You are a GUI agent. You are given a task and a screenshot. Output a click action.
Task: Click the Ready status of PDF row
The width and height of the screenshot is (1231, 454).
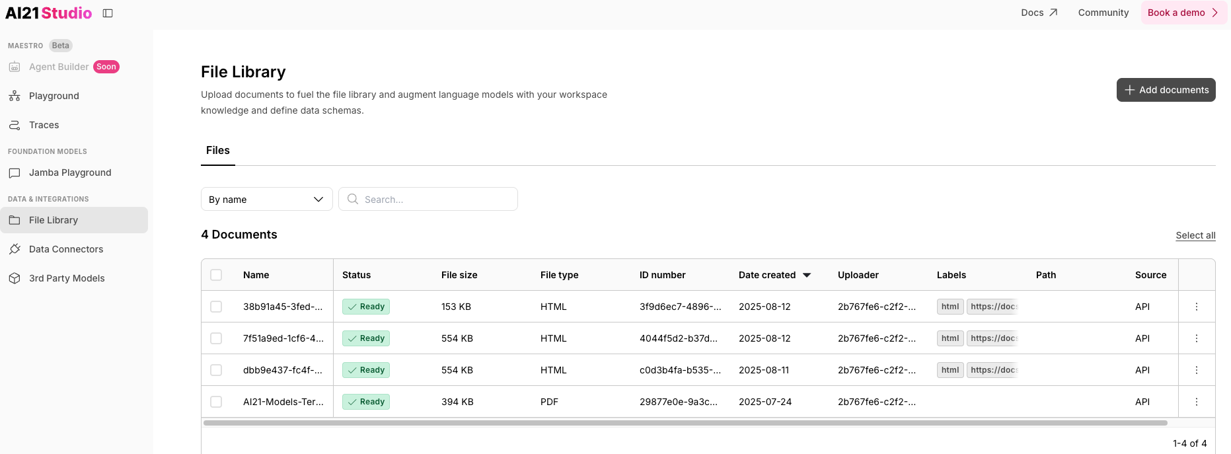tap(366, 402)
